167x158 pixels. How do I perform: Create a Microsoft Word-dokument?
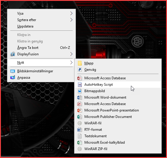(x=118, y=97)
